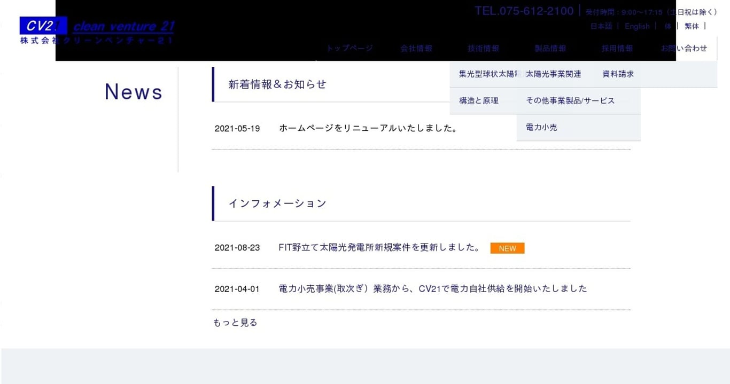Open the 製品情報 dropdown menu
The image size is (730, 384).
point(550,48)
